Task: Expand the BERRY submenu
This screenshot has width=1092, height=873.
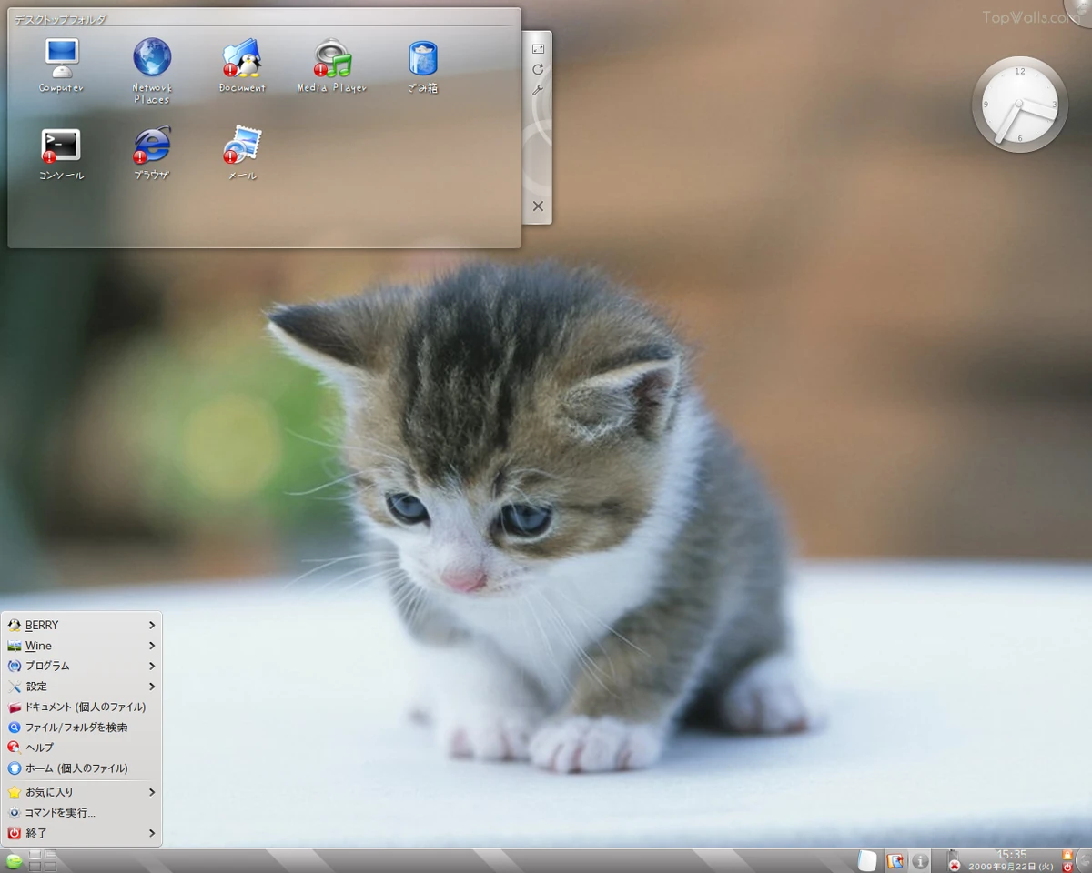Action: coord(82,625)
